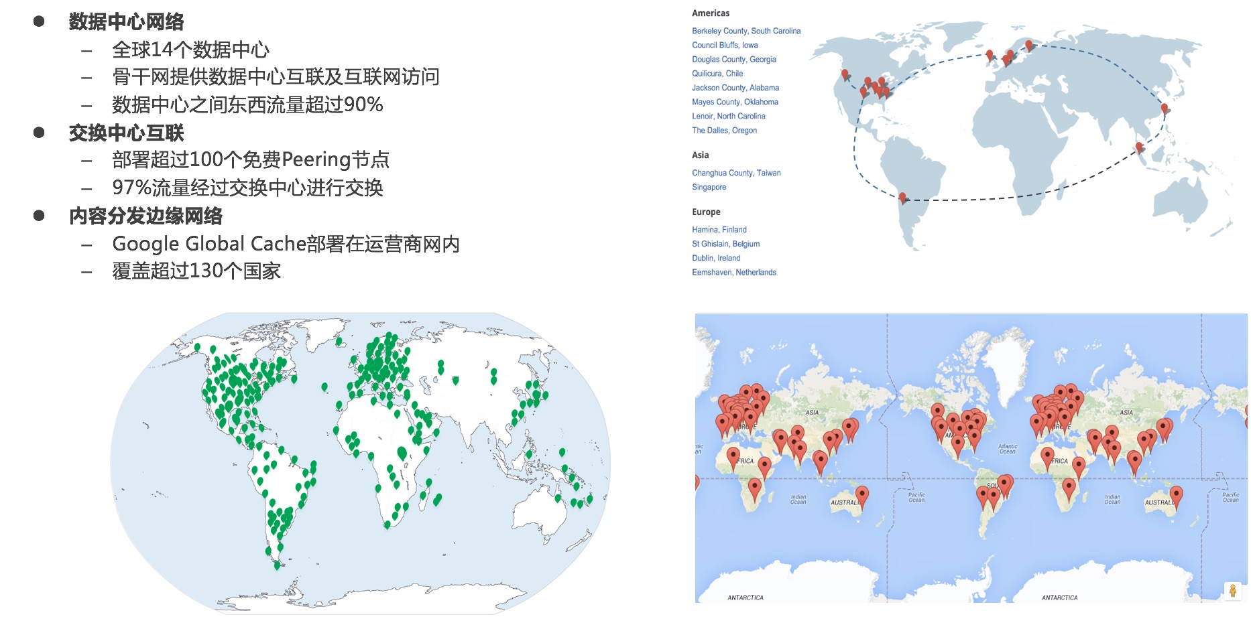This screenshot has width=1251, height=623.
Task: Open the Council Bluffs, Iowa link
Action: [x=725, y=45]
